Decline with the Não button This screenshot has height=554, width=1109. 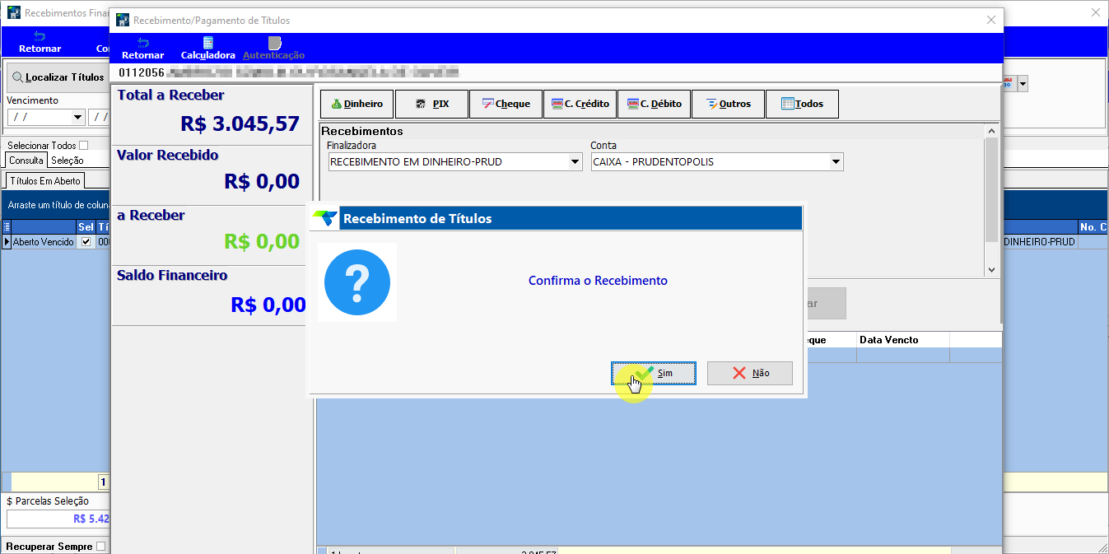749,373
